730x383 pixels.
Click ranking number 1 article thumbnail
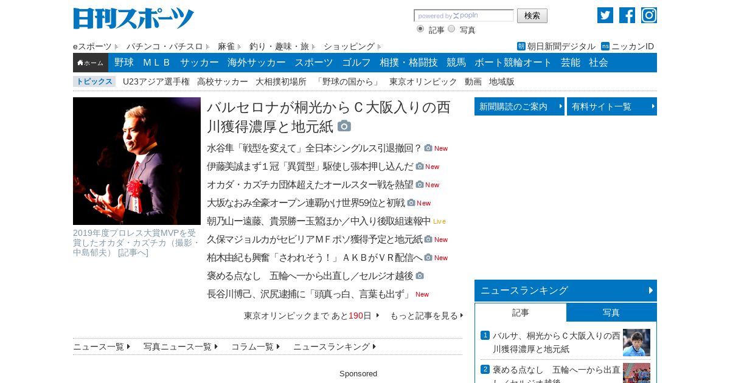click(636, 342)
